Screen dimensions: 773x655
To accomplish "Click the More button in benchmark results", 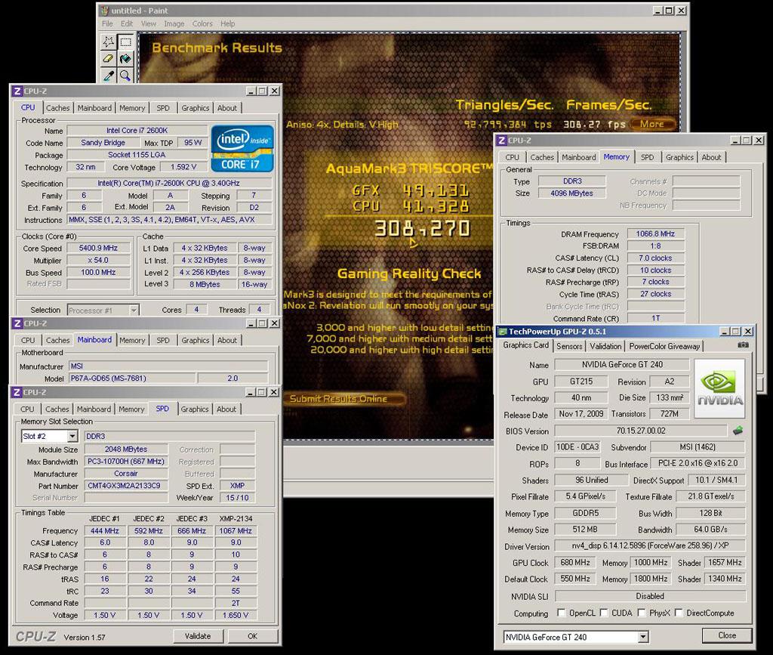I will (651, 125).
